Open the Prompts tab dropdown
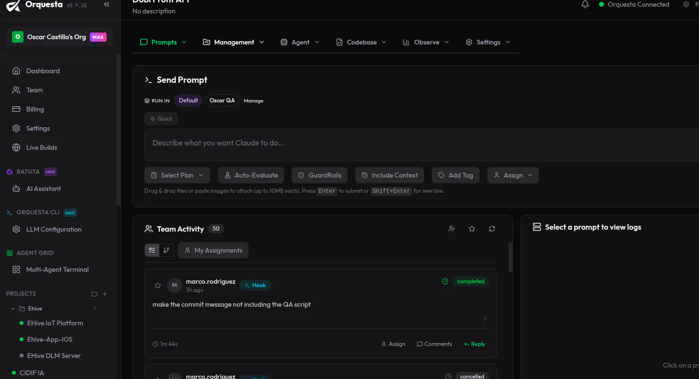The image size is (699, 379). [x=163, y=42]
